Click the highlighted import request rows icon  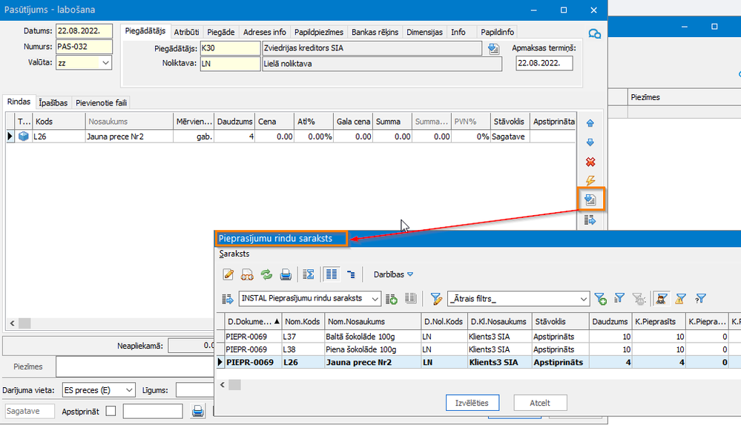tap(590, 200)
